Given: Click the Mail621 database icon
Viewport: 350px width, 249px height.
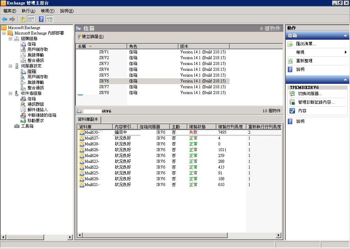Looking at the screenshot, I should pos(81,185).
